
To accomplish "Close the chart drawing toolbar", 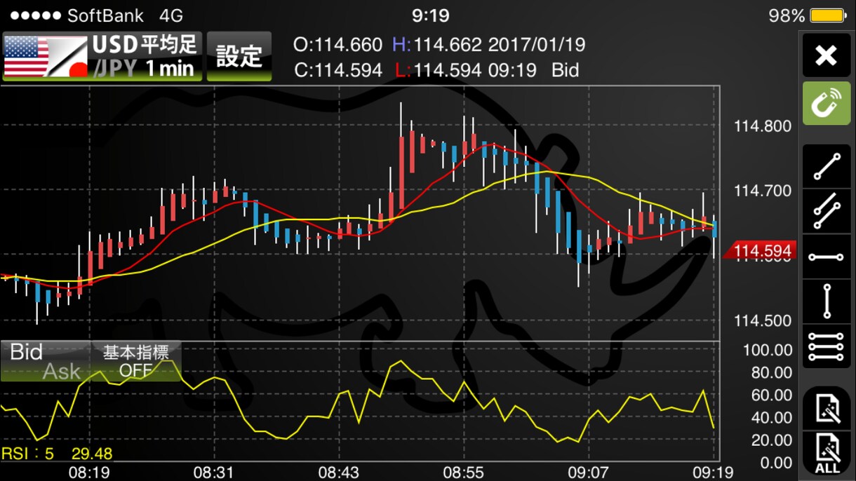I will click(x=827, y=55).
